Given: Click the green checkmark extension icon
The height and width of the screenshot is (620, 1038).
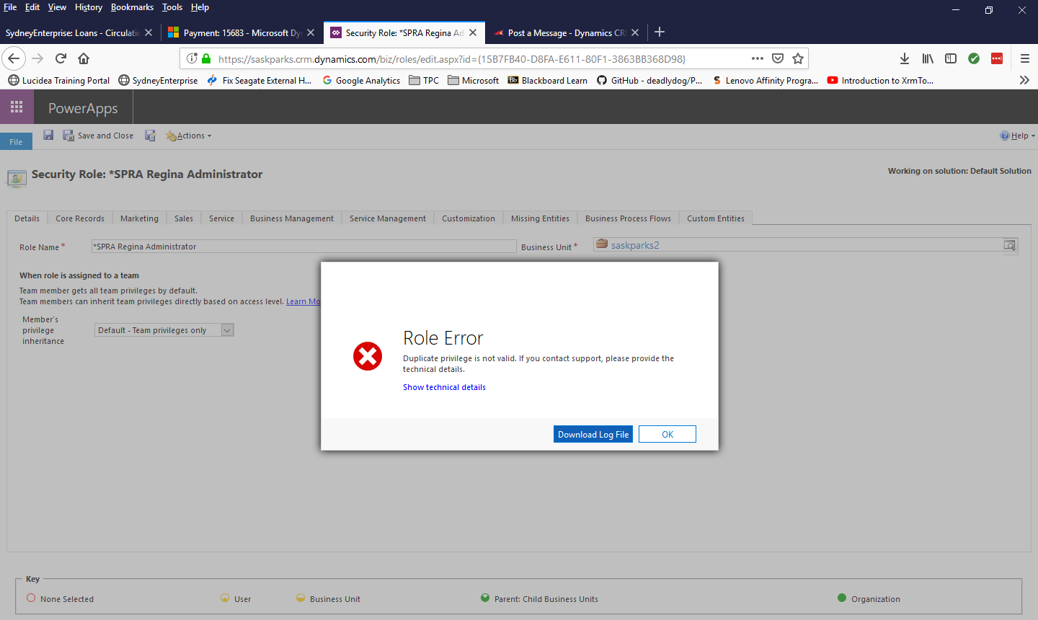Looking at the screenshot, I should [x=974, y=58].
